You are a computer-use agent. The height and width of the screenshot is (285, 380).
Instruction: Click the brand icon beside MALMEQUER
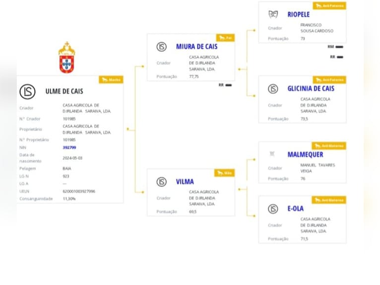(272, 154)
